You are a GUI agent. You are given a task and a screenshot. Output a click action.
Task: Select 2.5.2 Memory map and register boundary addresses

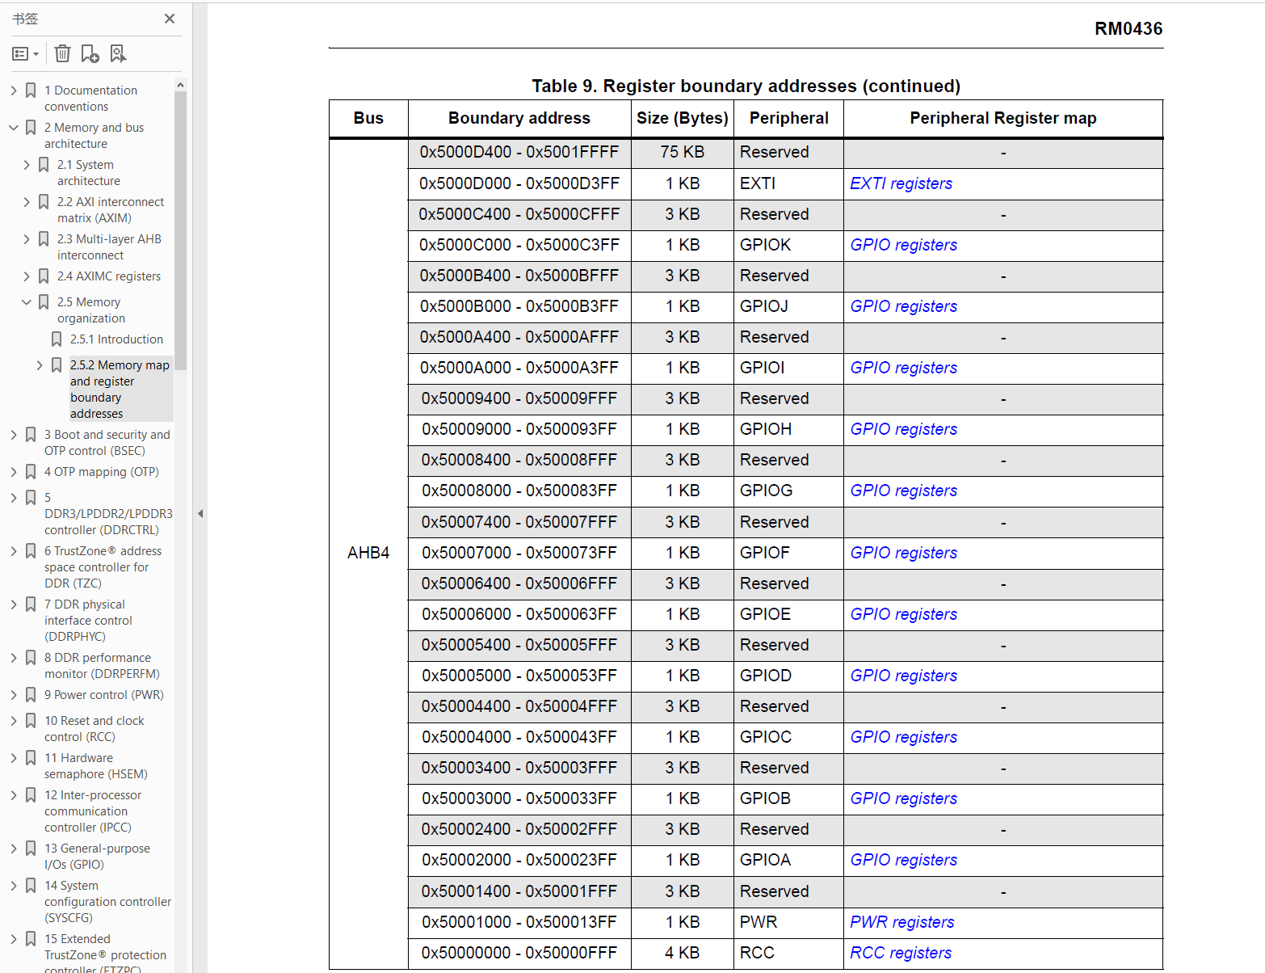[120, 390]
